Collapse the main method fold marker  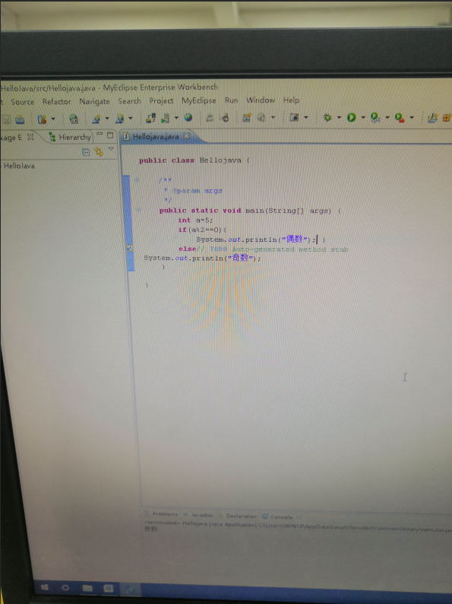point(137,210)
